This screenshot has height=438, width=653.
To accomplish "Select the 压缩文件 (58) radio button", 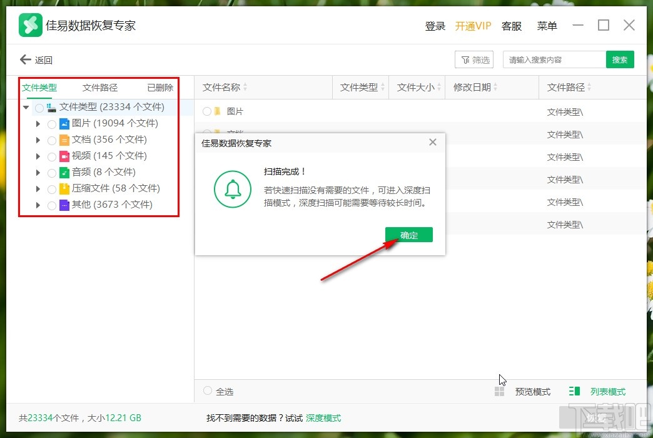I will (x=52, y=189).
